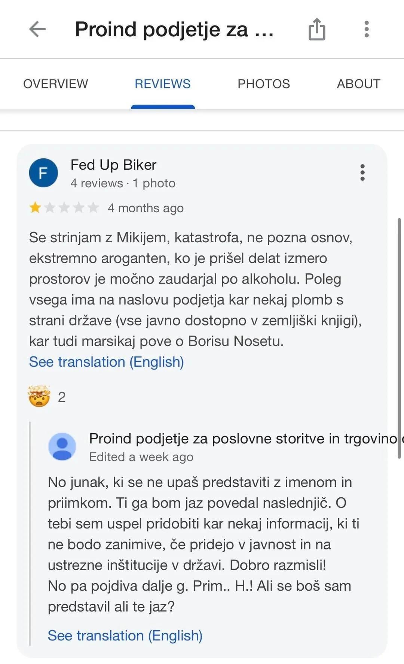Image resolution: width=404 pixels, height=664 pixels.
Task: Switch to the Overview tab
Action: point(56,84)
